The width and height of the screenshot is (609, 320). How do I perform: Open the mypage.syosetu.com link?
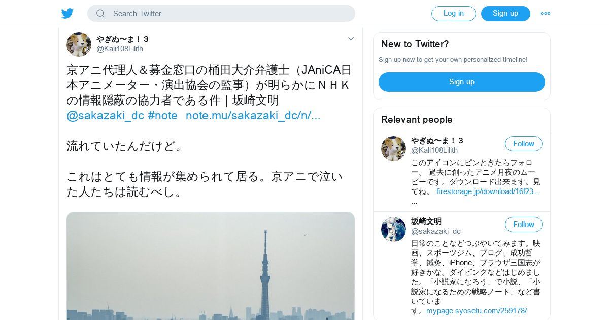(477, 311)
